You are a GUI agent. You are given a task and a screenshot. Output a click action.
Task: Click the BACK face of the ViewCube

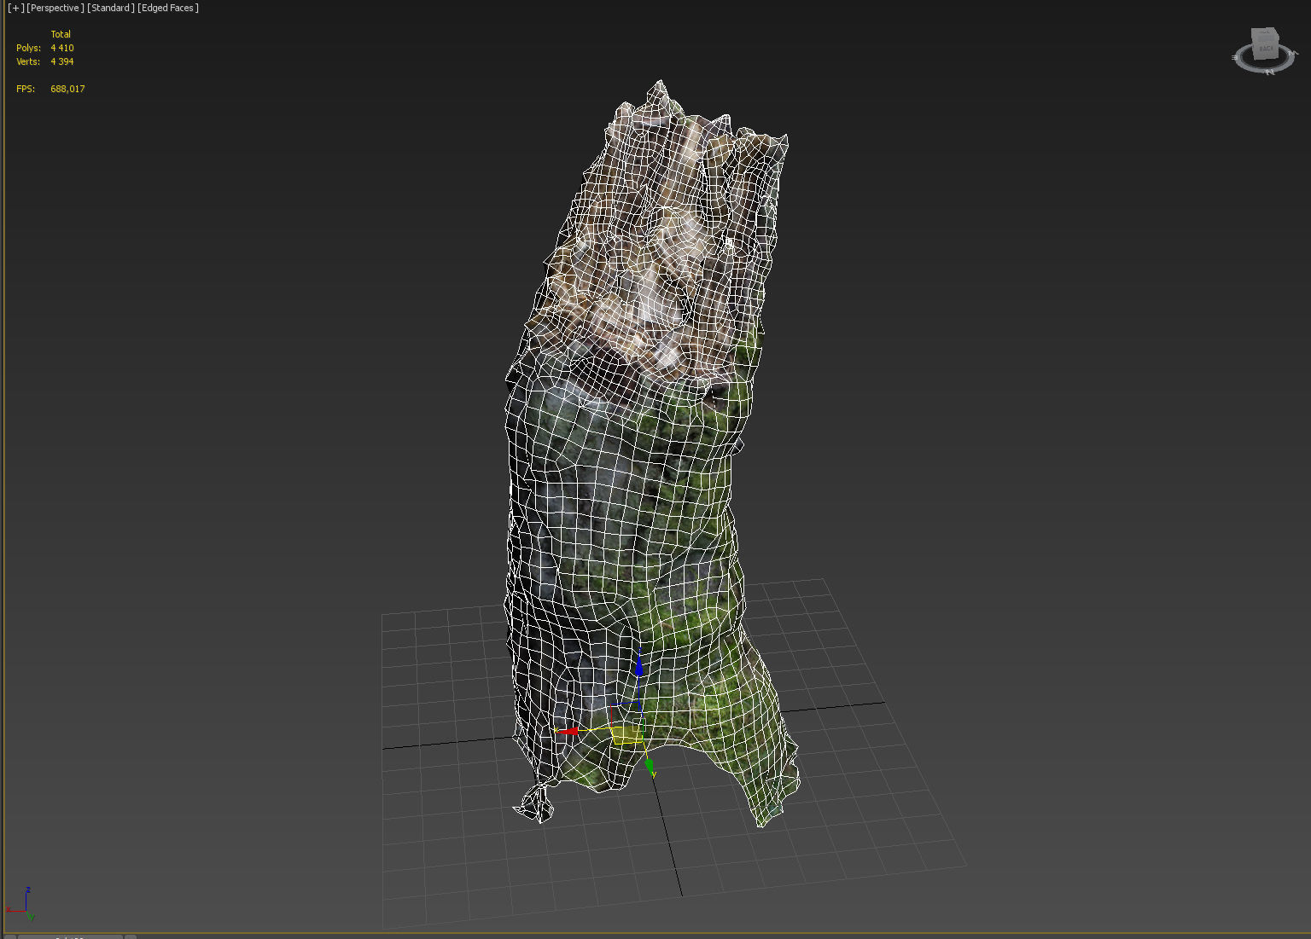(x=1267, y=49)
